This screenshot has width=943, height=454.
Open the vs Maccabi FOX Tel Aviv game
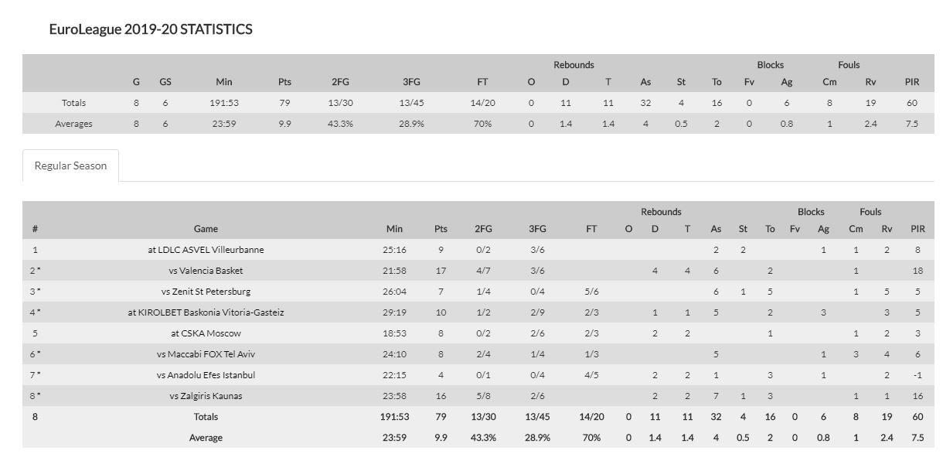point(206,354)
